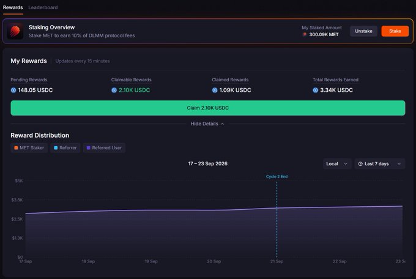
Task: Open the Last 7 days range dropdown
Action: (380, 164)
